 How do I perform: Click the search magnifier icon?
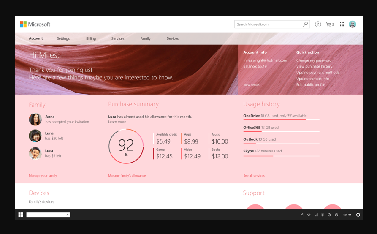point(306,24)
